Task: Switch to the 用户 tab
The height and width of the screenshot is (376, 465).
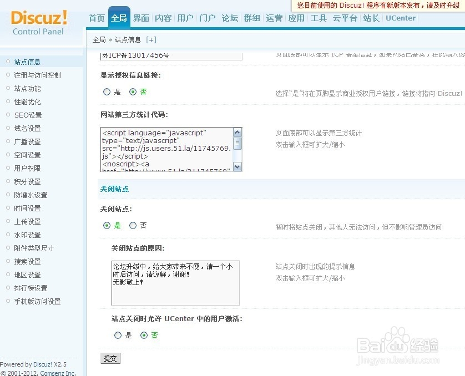Action: (x=185, y=18)
